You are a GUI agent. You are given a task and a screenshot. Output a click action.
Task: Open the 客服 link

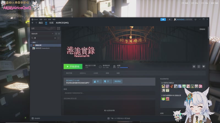(118, 73)
